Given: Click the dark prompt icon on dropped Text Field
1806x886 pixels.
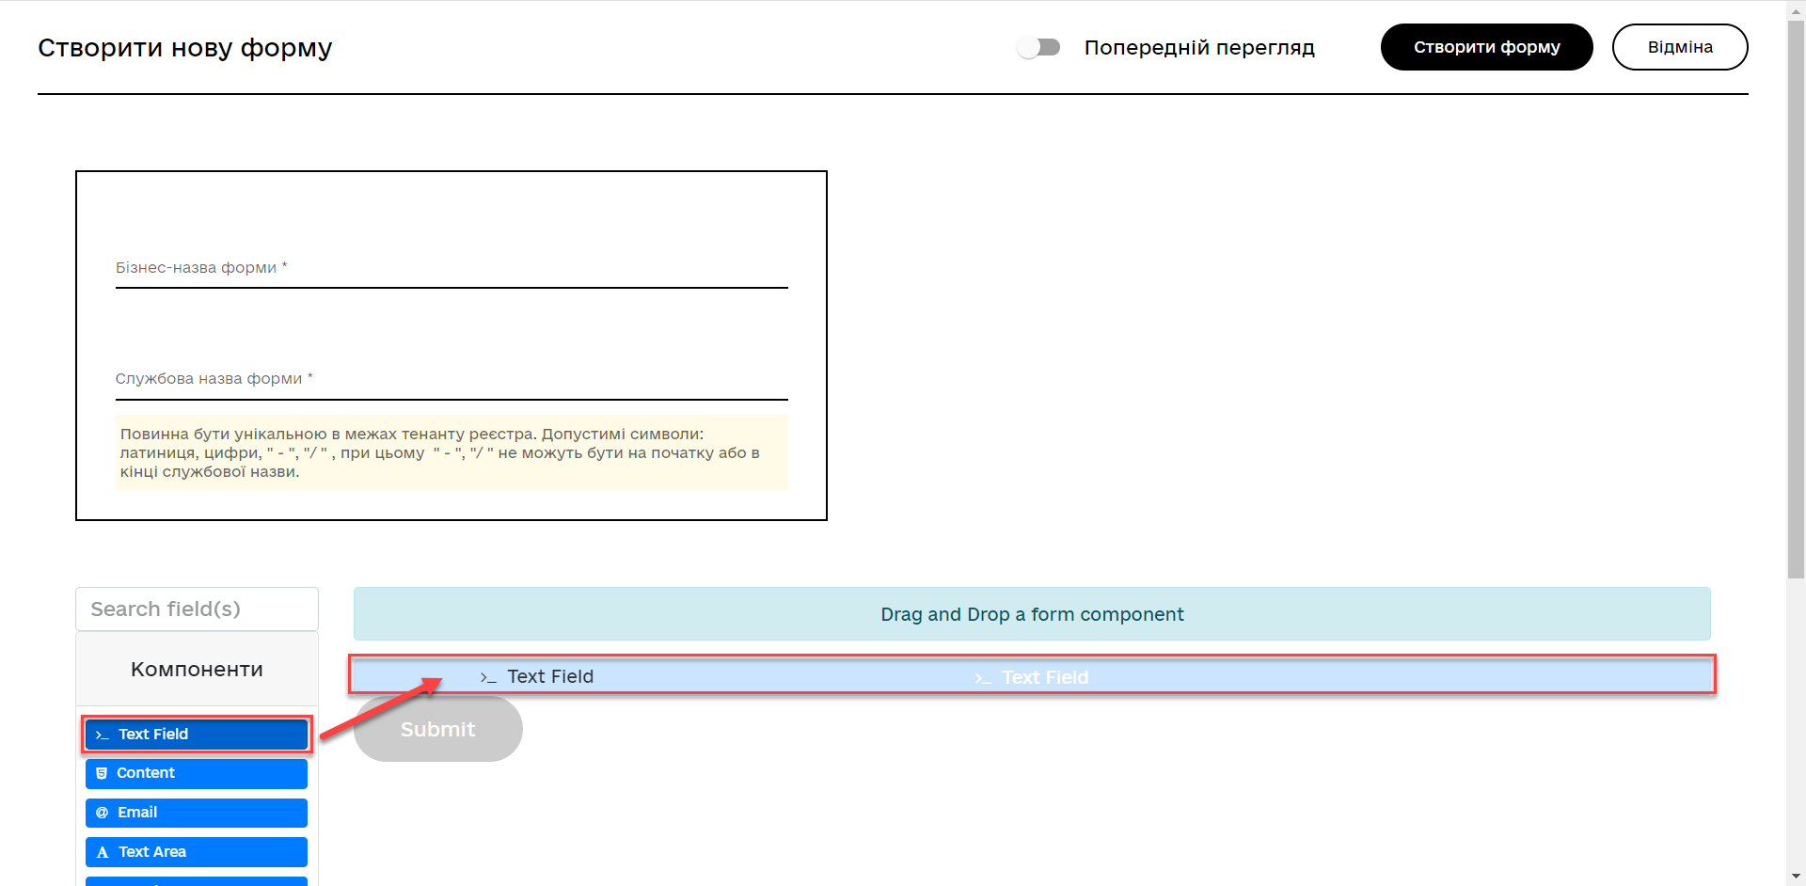Looking at the screenshot, I should click(488, 677).
